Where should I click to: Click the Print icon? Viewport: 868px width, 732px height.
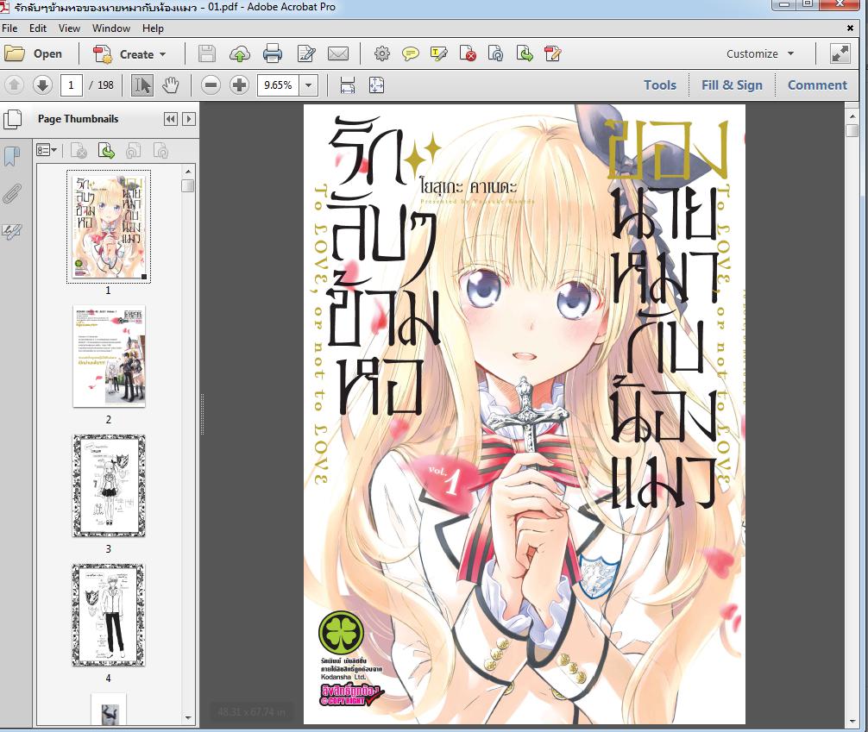273,53
